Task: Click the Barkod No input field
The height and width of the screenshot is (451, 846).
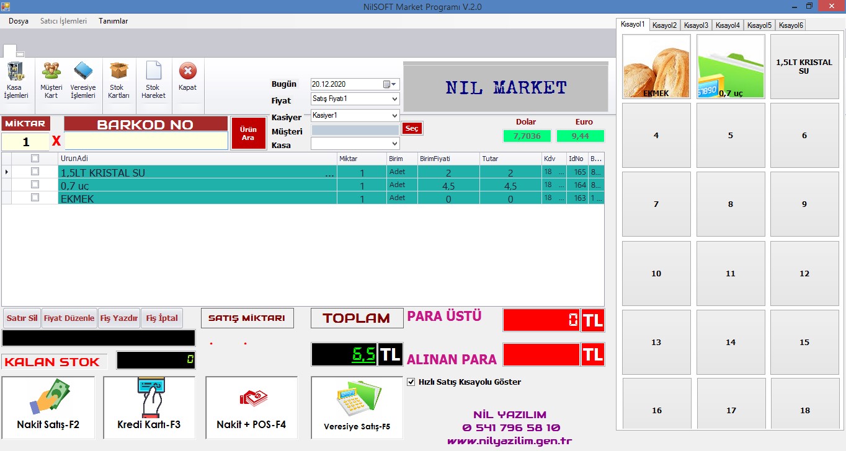Action: (x=146, y=141)
